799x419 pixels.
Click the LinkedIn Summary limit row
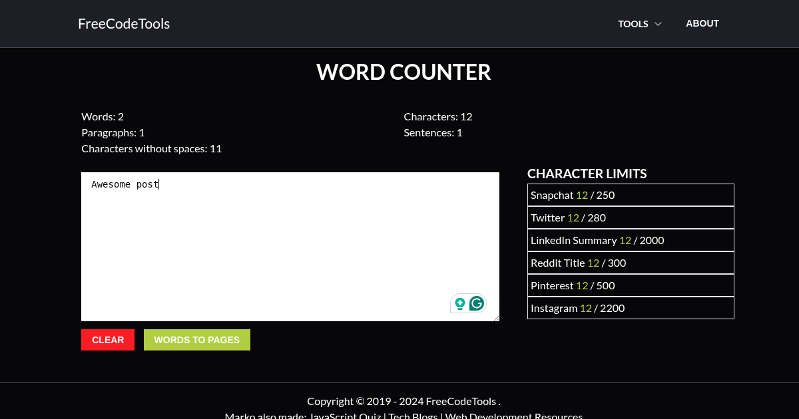coord(631,240)
